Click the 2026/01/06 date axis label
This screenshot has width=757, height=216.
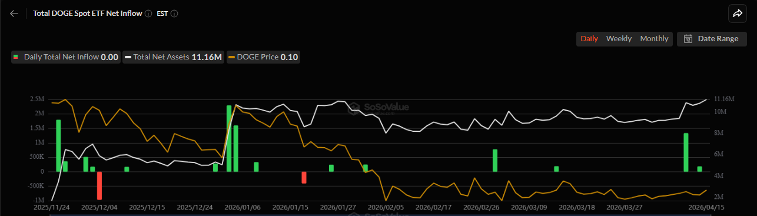[x=243, y=207]
